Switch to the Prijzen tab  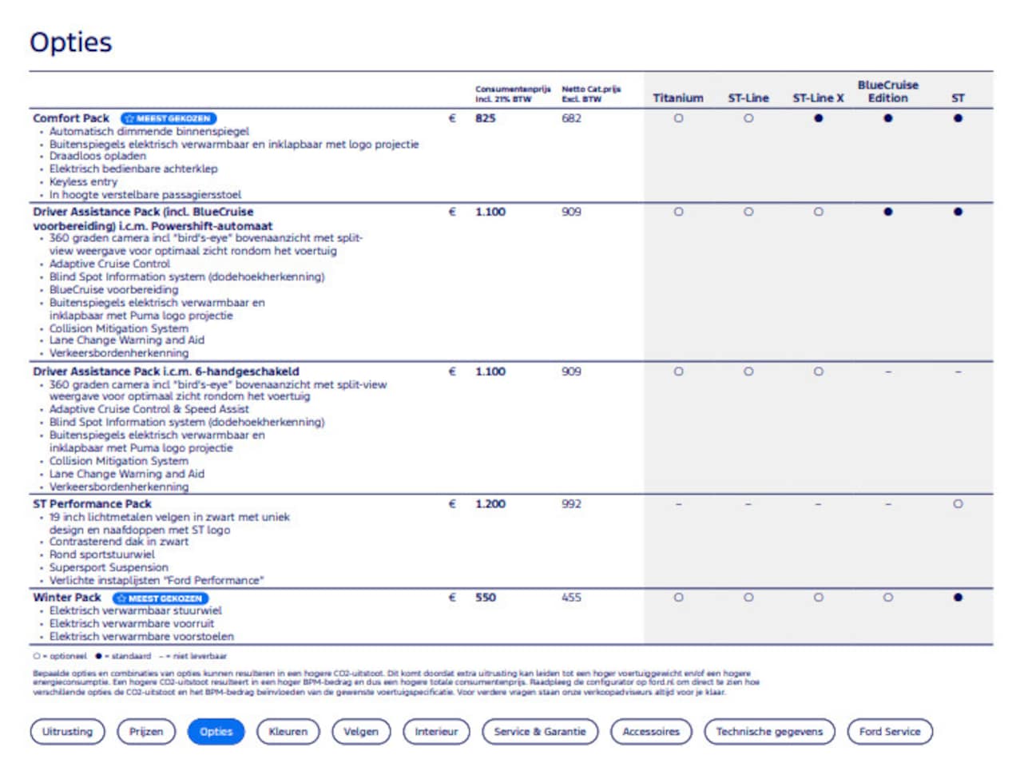146,732
